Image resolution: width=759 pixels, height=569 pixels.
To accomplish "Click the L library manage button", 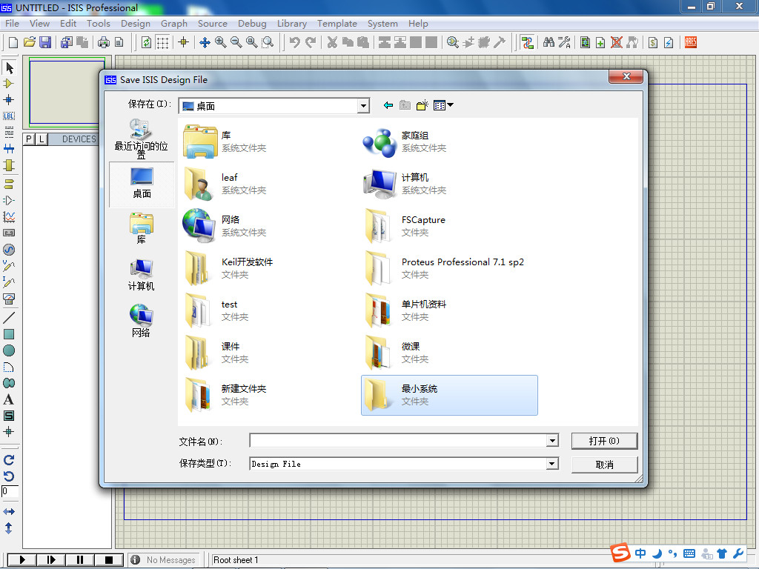I will point(42,139).
